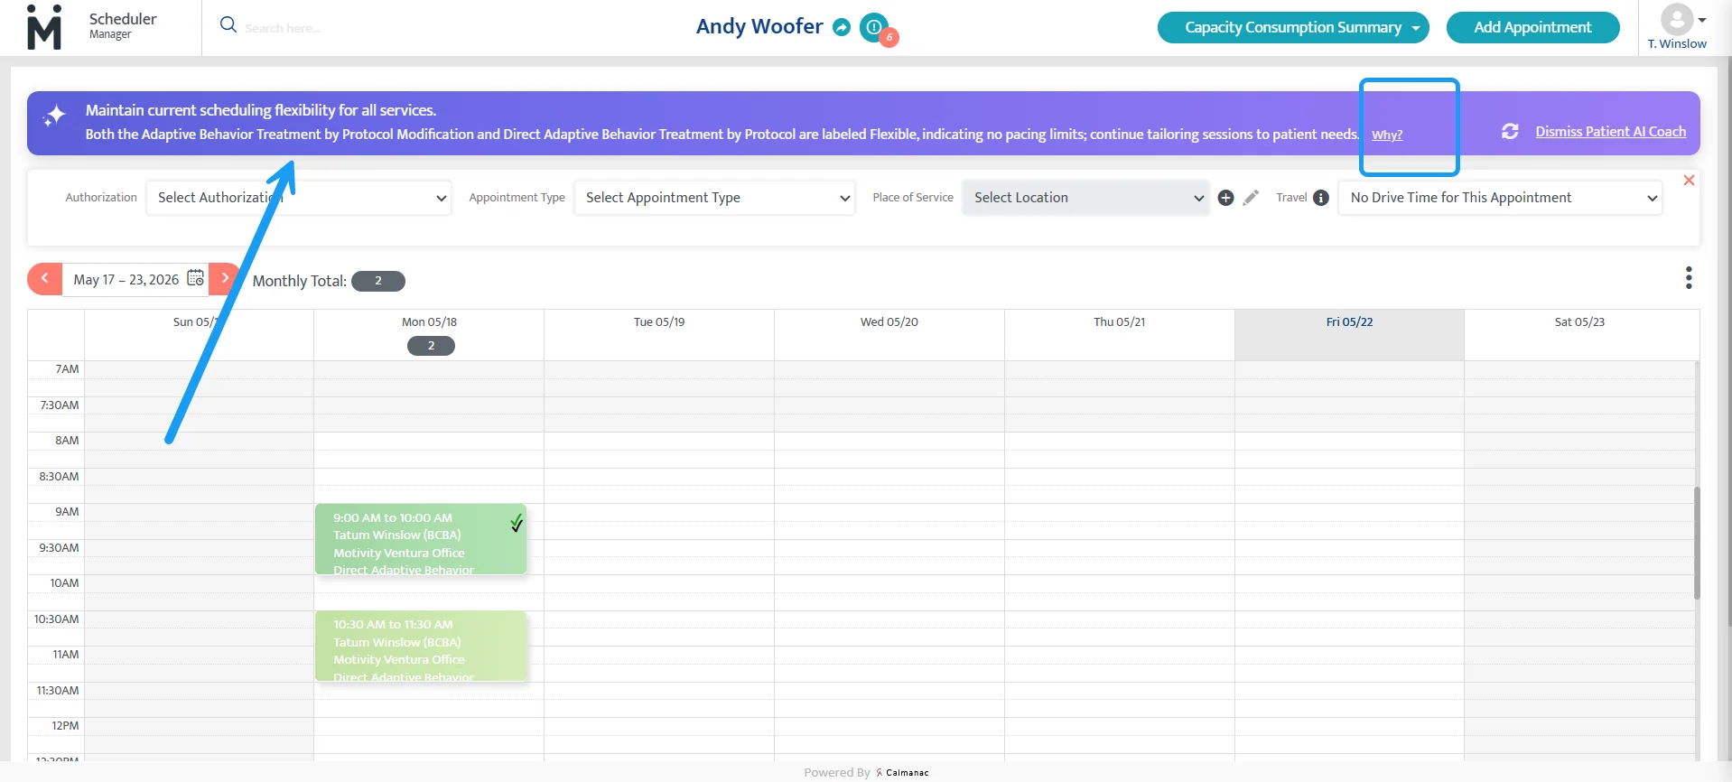Viewport: 1732px width, 782px height.
Task: Open the calendar date picker icon
Action: point(195,278)
